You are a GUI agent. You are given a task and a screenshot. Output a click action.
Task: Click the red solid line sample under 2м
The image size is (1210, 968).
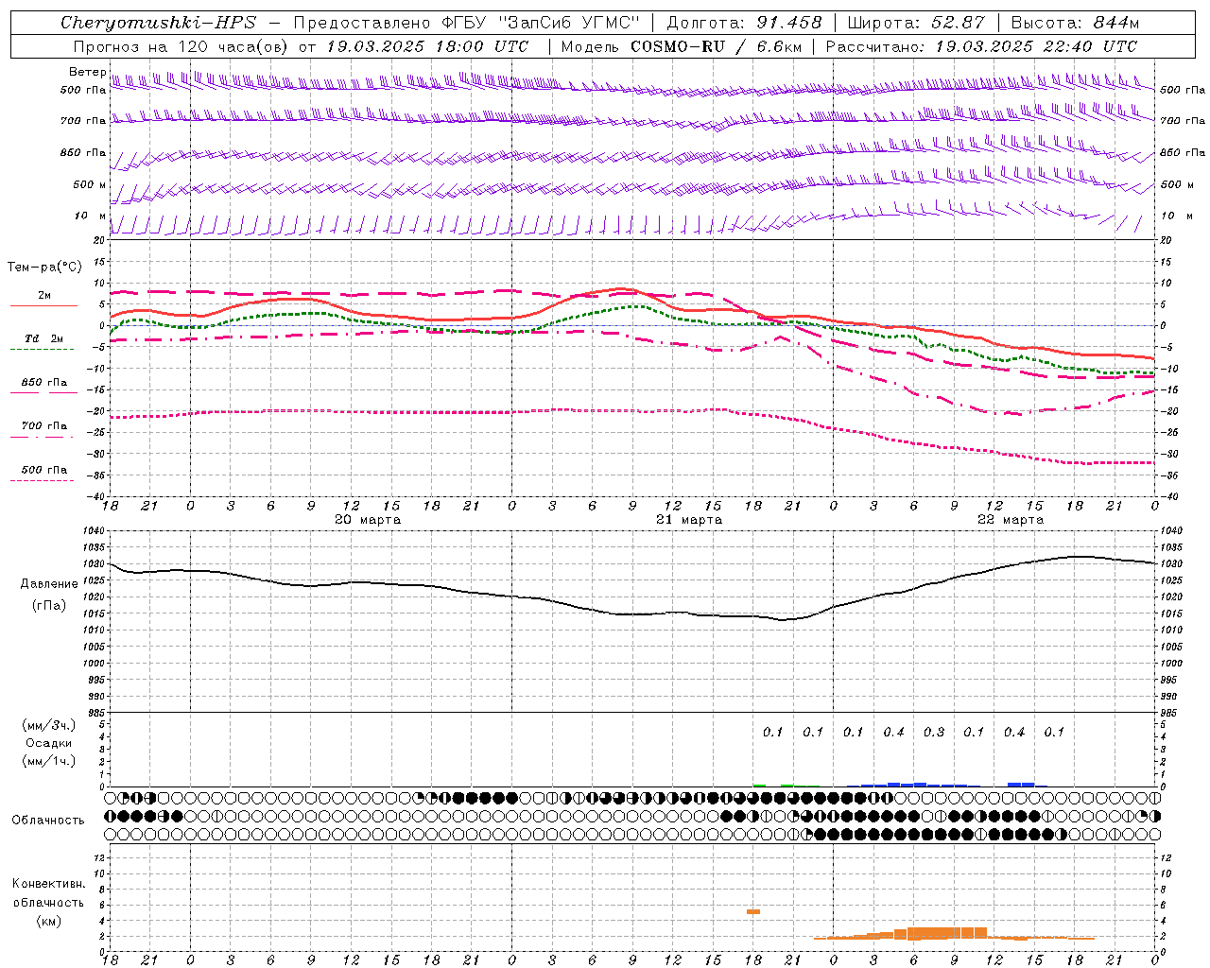tap(43, 305)
